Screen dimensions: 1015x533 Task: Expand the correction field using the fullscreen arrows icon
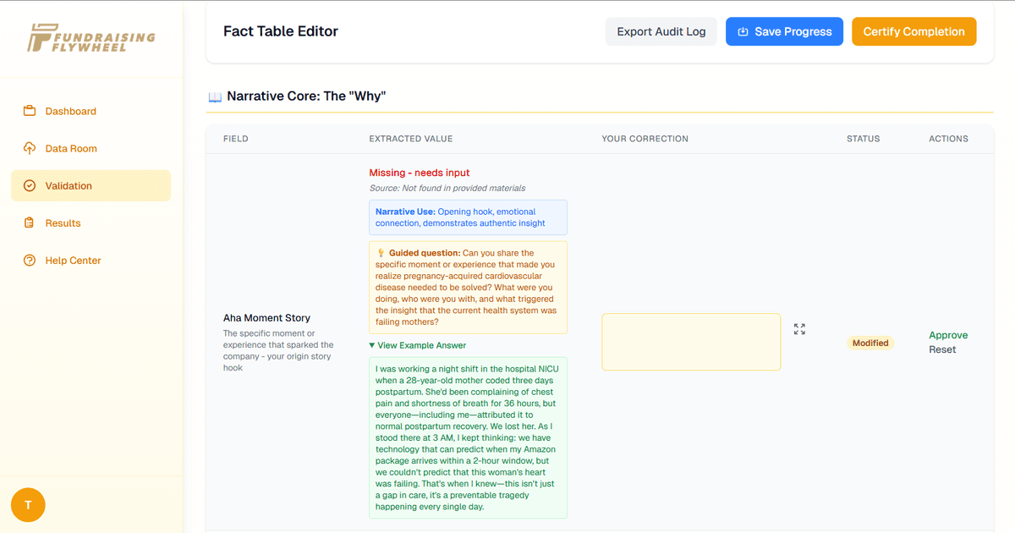pos(799,329)
